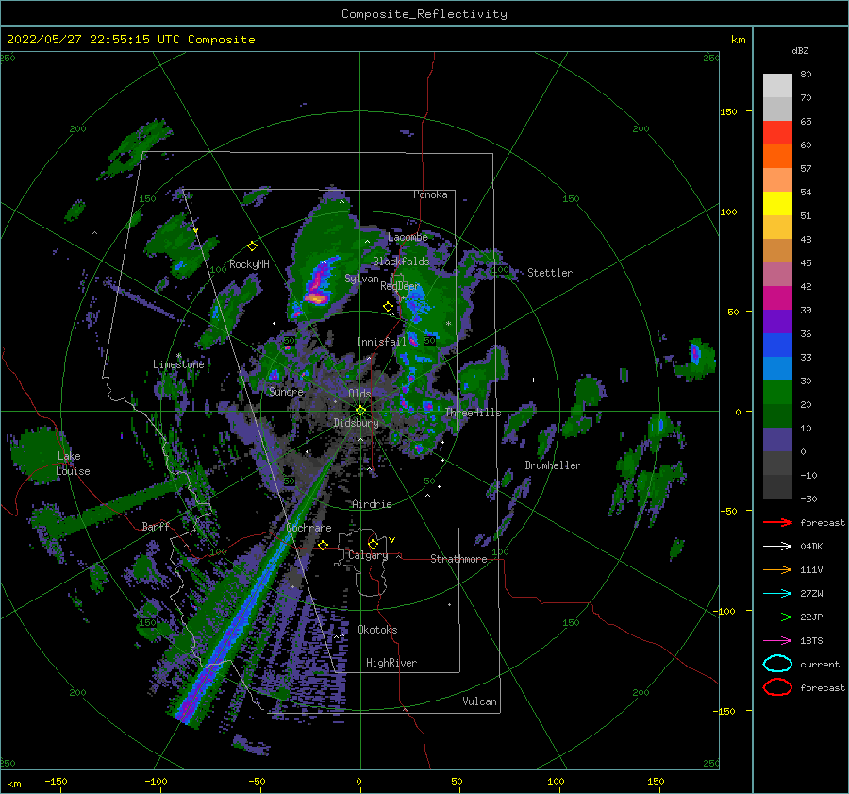The width and height of the screenshot is (849, 794).
Task: Click the white plus marker north of Drumheller
Action: click(533, 380)
